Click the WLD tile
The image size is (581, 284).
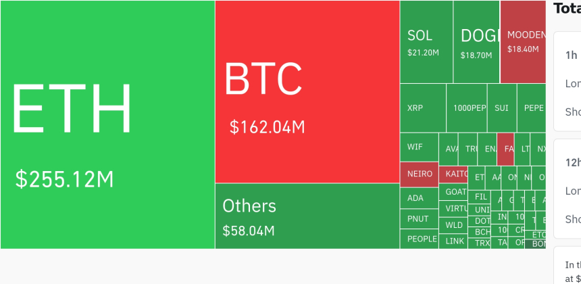455,225
